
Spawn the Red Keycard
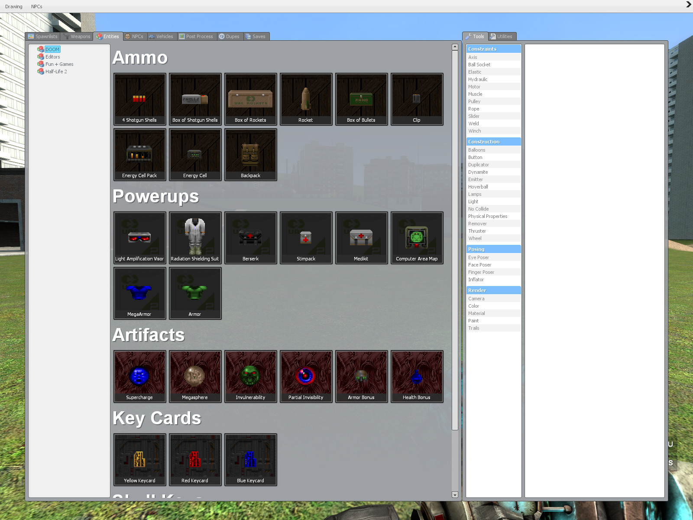195,460
